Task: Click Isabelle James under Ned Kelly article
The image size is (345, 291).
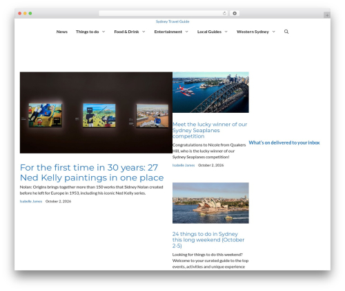Action: point(31,202)
